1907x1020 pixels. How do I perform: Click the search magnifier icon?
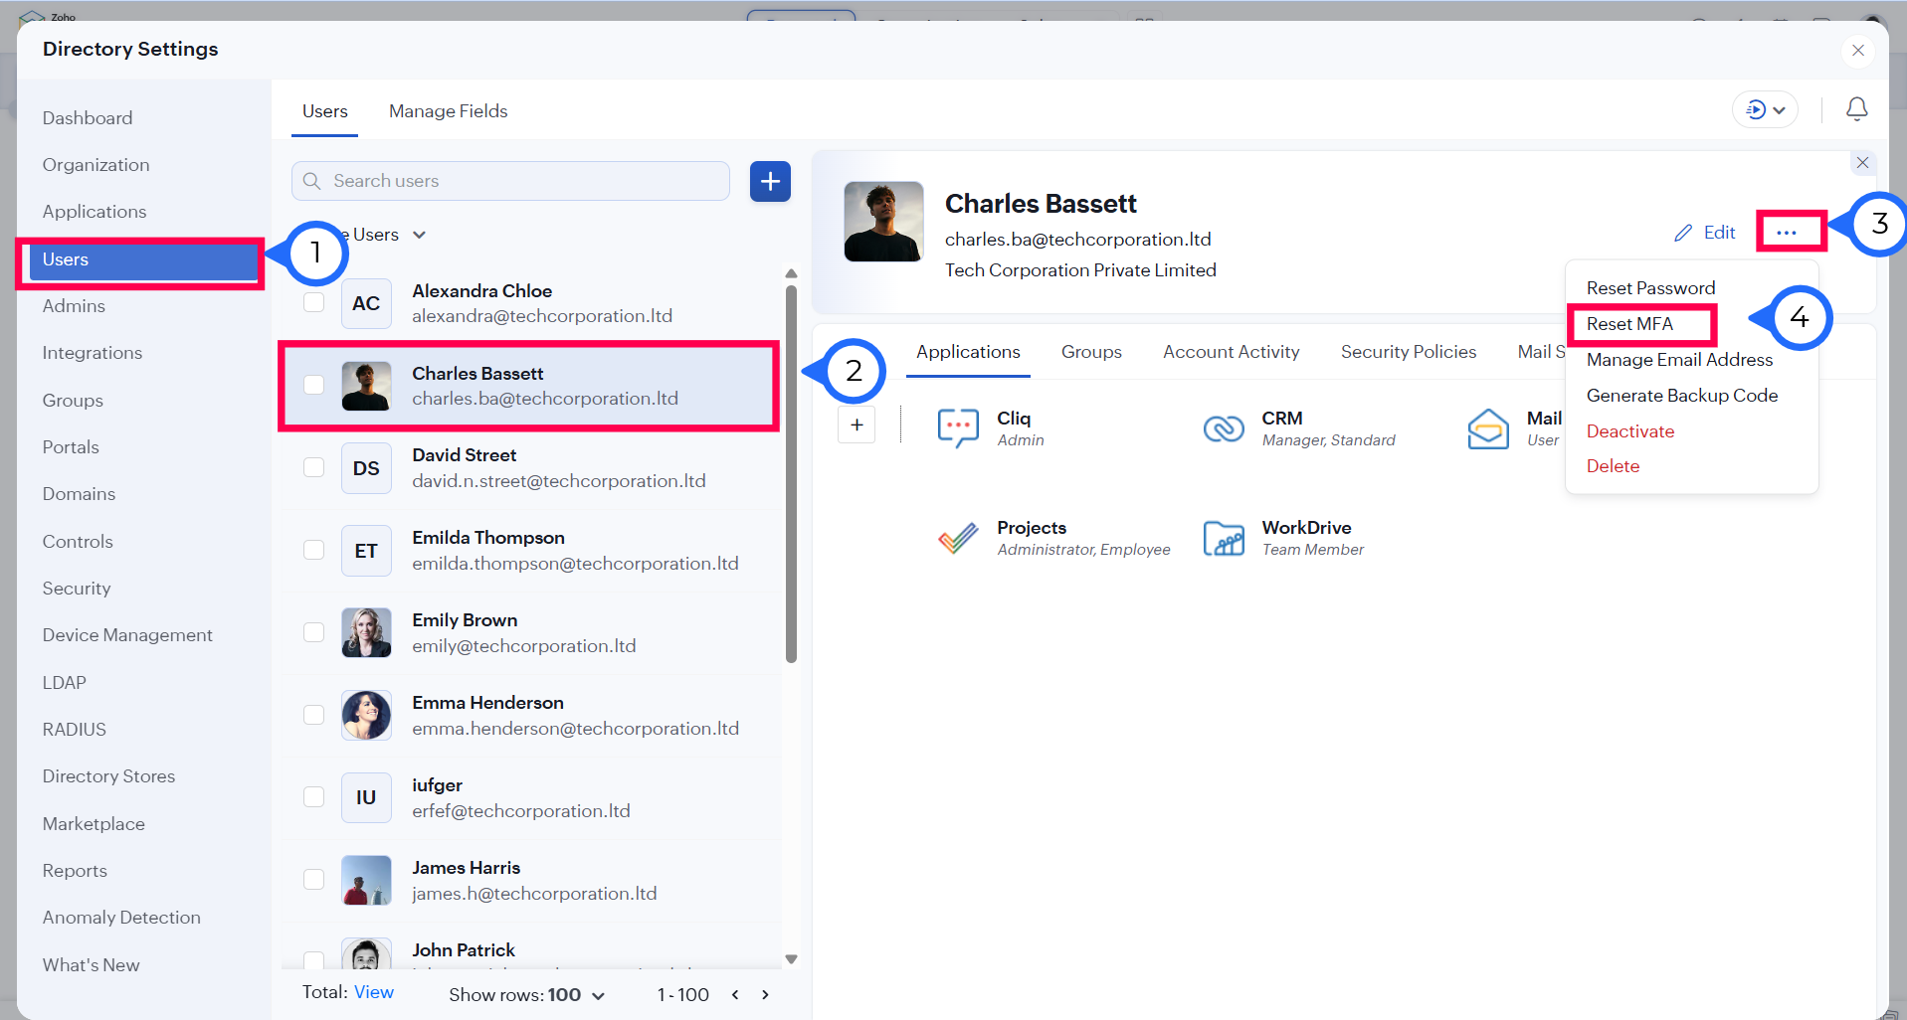point(311,181)
